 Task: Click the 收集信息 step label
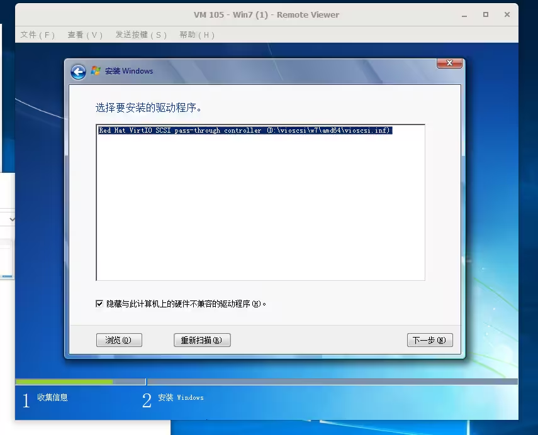click(x=52, y=398)
